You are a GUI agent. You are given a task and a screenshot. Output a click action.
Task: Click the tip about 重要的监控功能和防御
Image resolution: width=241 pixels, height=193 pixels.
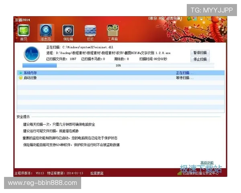(x=70, y=138)
